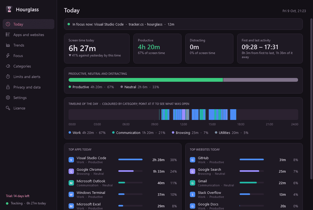Open the Today page in sidebar

coord(29,24)
